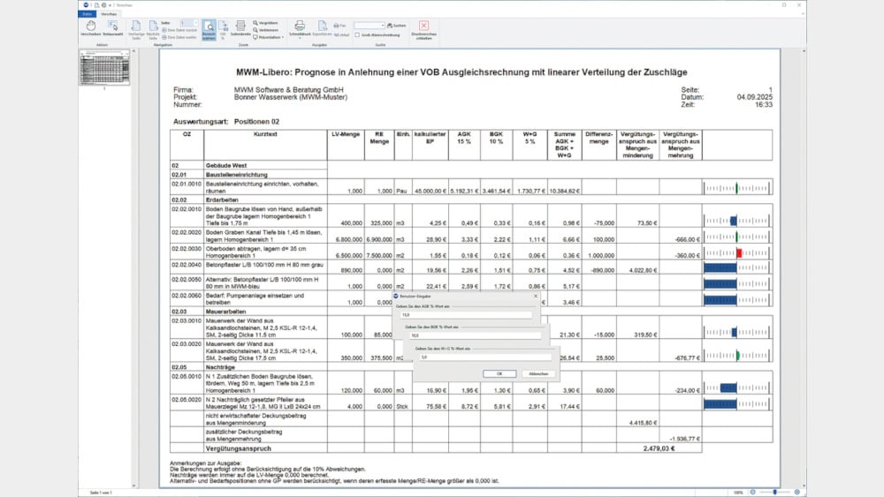Go to Nächste Seite
This screenshot has width=884, height=497.
pos(154,31)
